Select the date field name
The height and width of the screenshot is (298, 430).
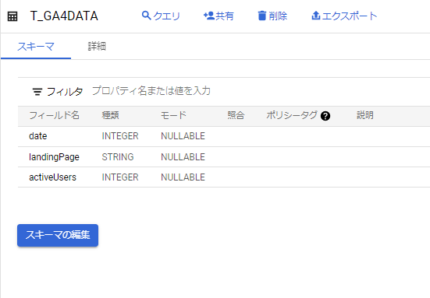[x=37, y=136]
